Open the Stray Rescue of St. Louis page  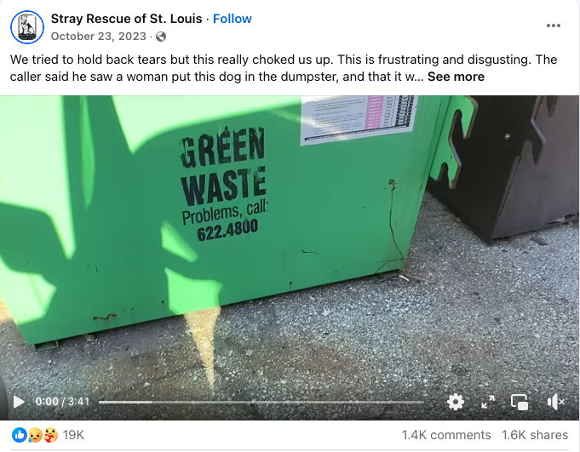[x=127, y=19]
